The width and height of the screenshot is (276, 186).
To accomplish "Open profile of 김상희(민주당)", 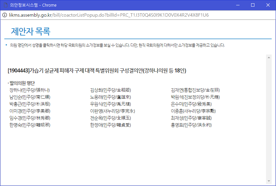I will 110,90.
